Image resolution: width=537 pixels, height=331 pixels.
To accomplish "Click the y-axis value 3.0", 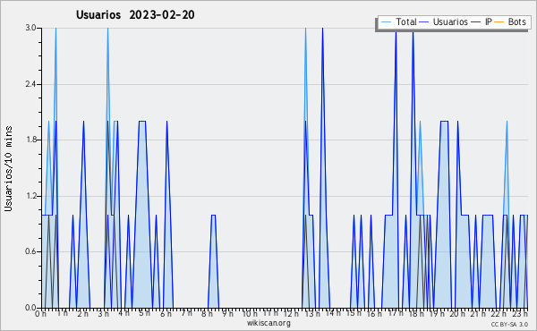I will pyautogui.click(x=30, y=28).
